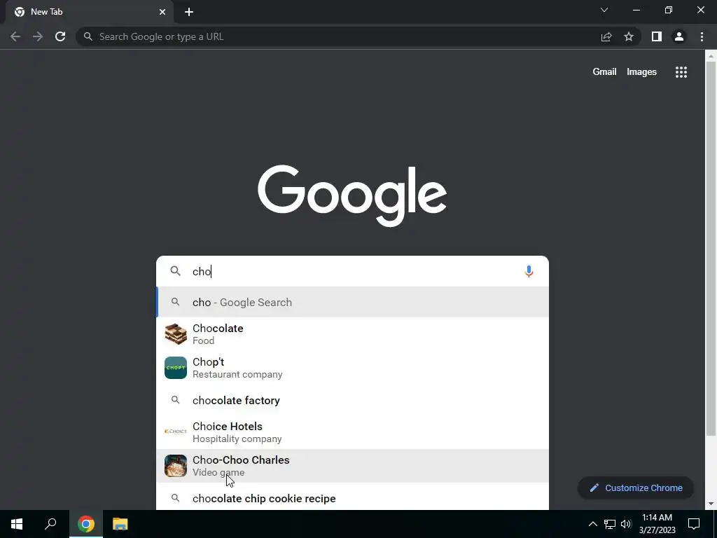The image size is (717, 538).
Task: Click the Chop't logo thumbnail
Action: [176, 368]
